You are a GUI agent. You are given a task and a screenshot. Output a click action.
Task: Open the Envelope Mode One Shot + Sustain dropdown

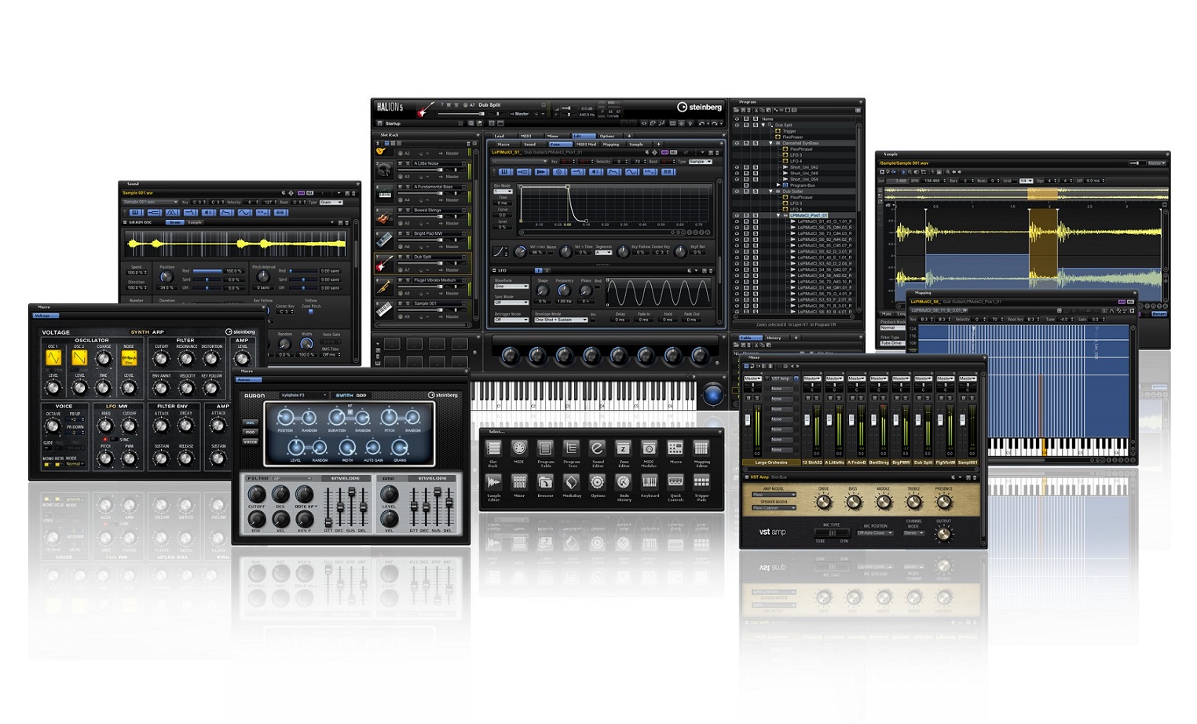pyautogui.click(x=561, y=320)
